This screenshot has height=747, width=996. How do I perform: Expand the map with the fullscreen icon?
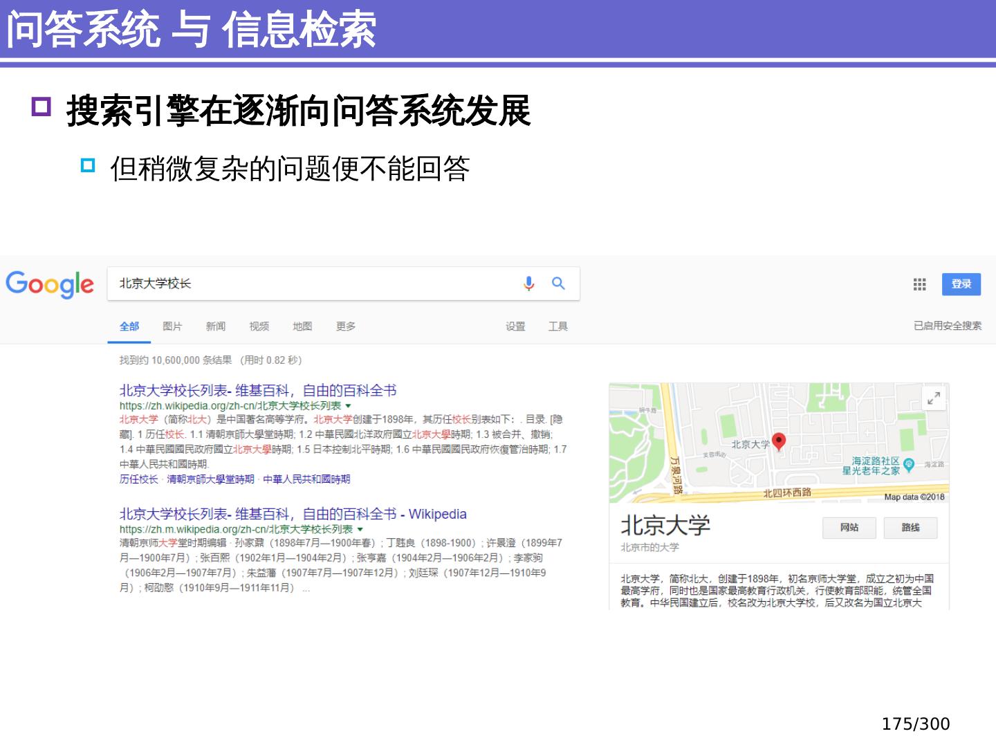[933, 398]
